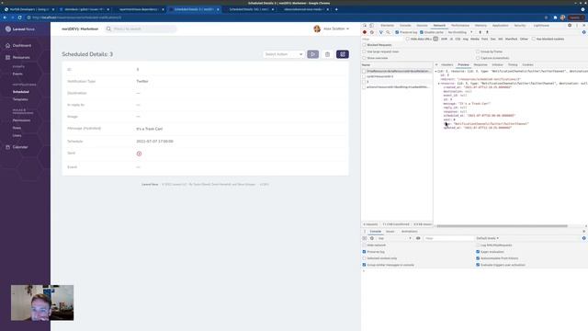Close the request details pane

pos(436,65)
